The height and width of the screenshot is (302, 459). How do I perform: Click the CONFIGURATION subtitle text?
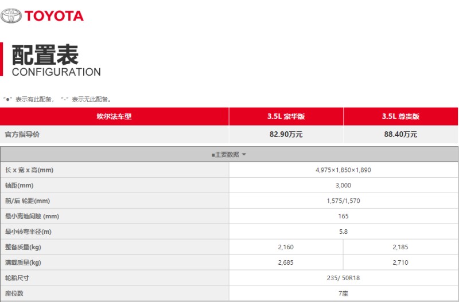(56, 72)
